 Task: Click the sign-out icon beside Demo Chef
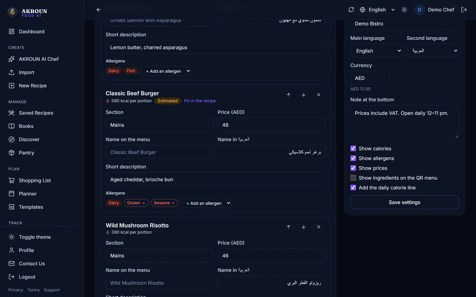click(464, 10)
